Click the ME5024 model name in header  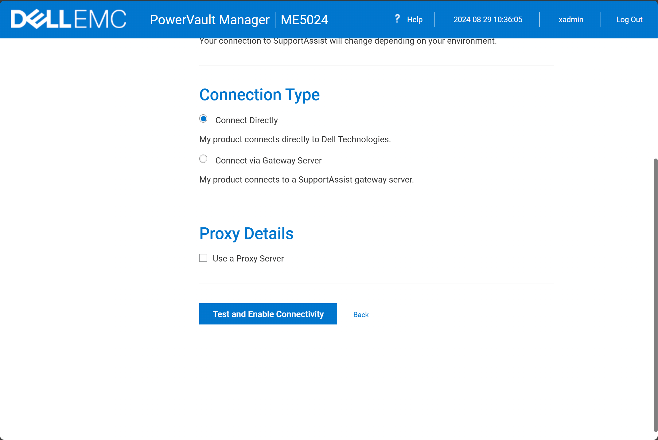pos(304,20)
